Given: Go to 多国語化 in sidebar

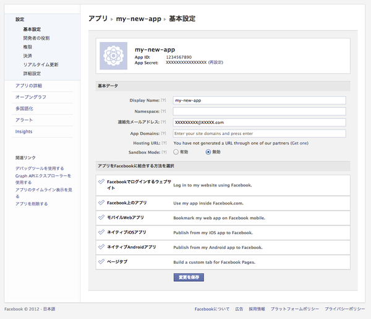Looking at the screenshot, I should (24, 108).
